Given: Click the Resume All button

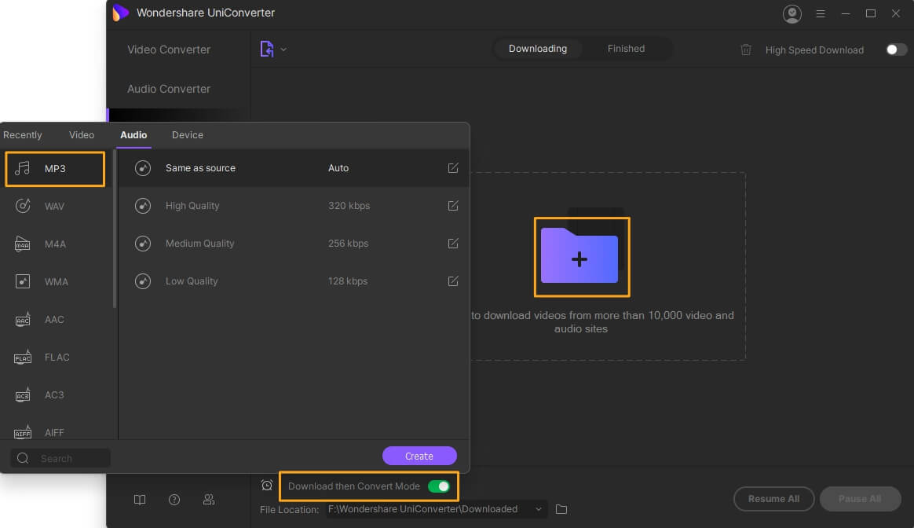Looking at the screenshot, I should click(x=773, y=499).
